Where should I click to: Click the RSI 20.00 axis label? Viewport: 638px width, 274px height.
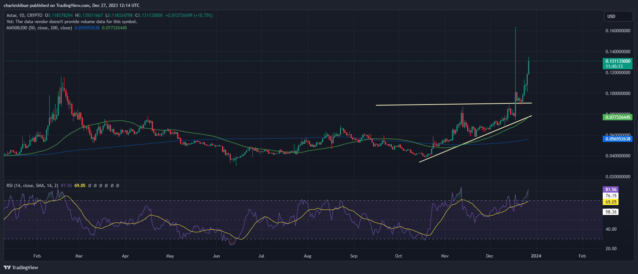(x=611, y=249)
